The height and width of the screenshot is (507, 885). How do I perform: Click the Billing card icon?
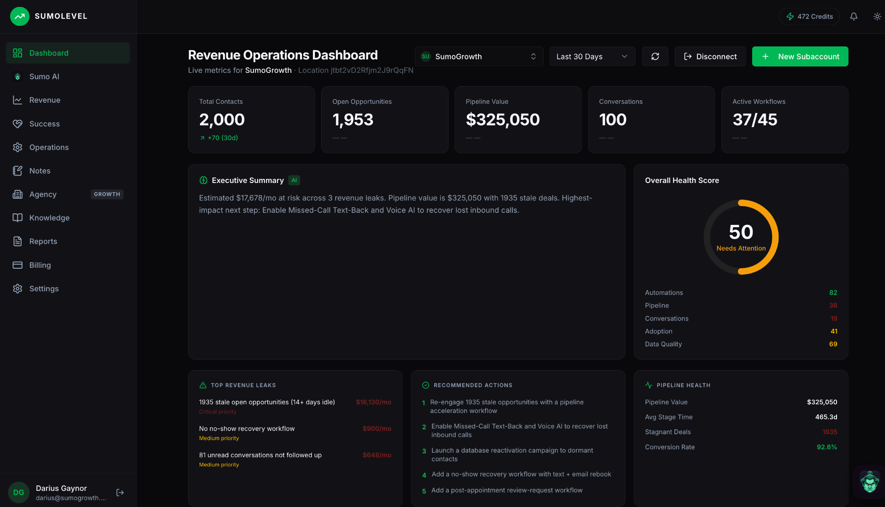[18, 265]
